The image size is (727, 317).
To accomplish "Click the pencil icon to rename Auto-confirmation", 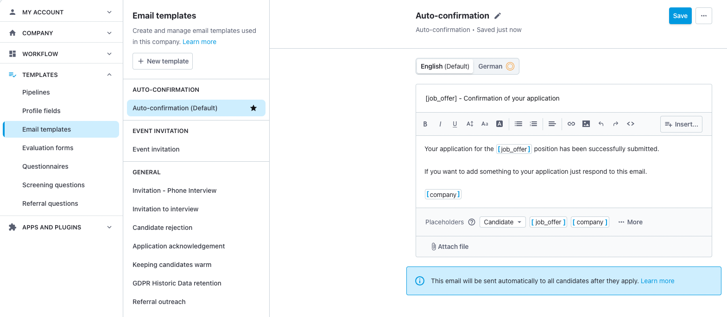I will (x=498, y=16).
